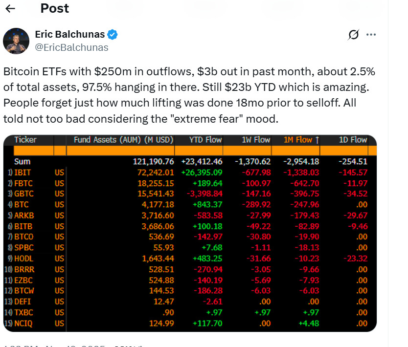Screen dimensions: 408x347
Task: Open the three-dot more options menu
Action: click(x=371, y=35)
